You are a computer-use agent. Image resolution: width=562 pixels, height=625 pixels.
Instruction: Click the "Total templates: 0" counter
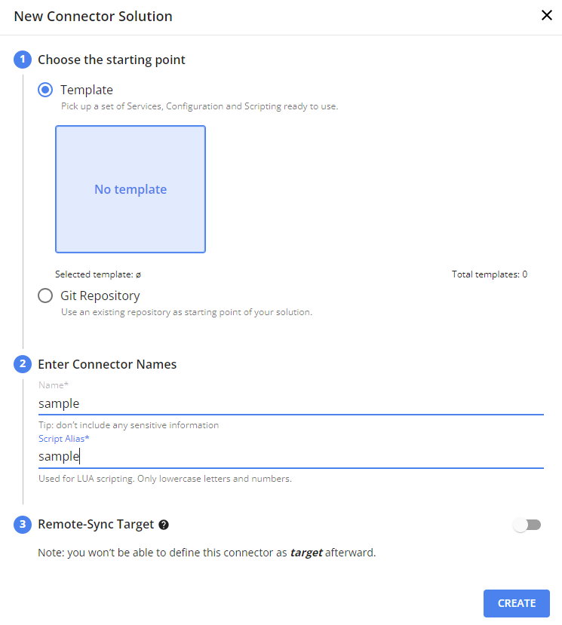pyautogui.click(x=490, y=274)
